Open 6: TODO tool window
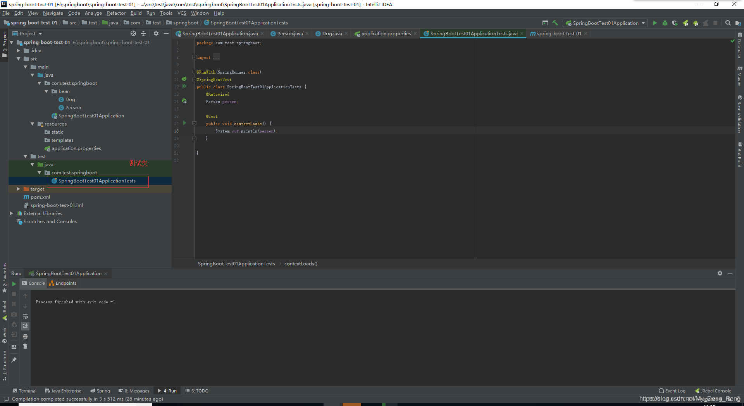Viewport: 744px width, 406px height. [197, 391]
